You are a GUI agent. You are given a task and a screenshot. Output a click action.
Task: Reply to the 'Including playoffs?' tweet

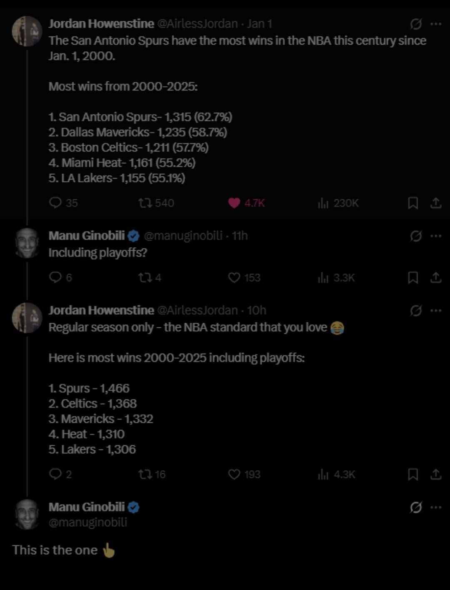pyautogui.click(x=55, y=277)
